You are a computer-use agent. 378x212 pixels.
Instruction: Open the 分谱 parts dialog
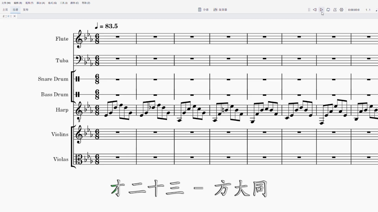point(203,10)
